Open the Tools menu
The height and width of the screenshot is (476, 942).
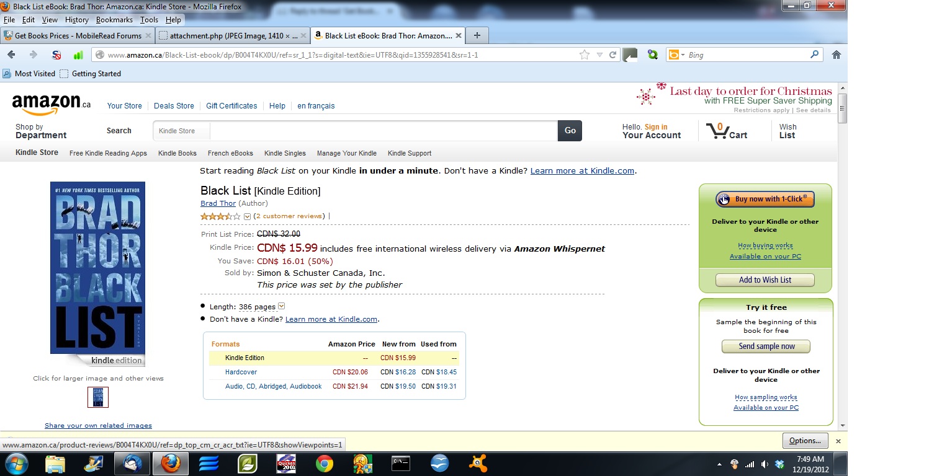point(149,20)
